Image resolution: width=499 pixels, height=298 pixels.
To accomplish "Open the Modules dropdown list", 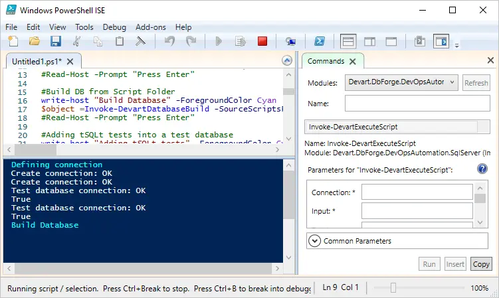I will [x=401, y=82].
